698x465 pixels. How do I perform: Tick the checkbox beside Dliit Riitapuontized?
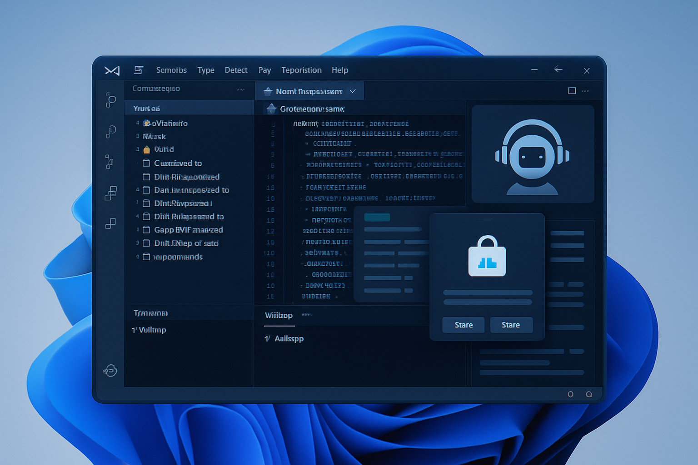point(146,177)
